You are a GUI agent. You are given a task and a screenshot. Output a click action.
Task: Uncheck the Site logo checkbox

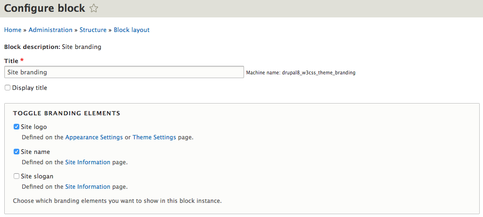point(16,127)
